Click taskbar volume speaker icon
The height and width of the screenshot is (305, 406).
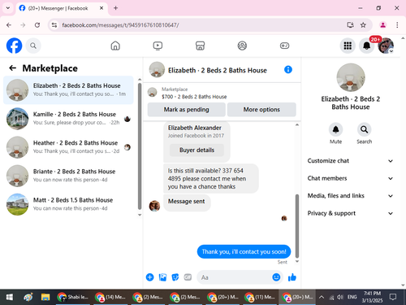[x=340, y=297]
